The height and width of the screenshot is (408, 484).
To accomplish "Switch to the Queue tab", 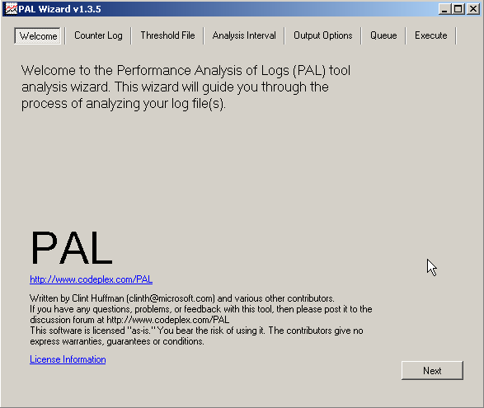I will click(x=383, y=35).
